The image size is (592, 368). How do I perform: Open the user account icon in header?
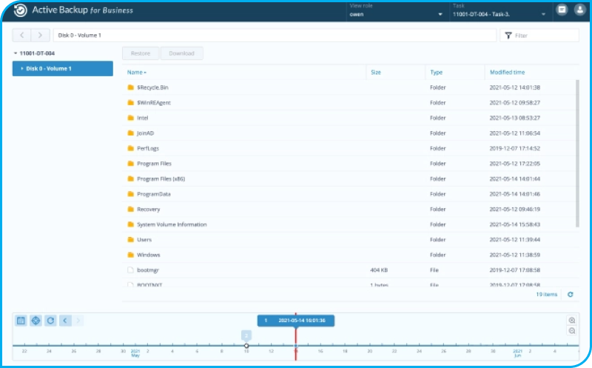pos(577,10)
